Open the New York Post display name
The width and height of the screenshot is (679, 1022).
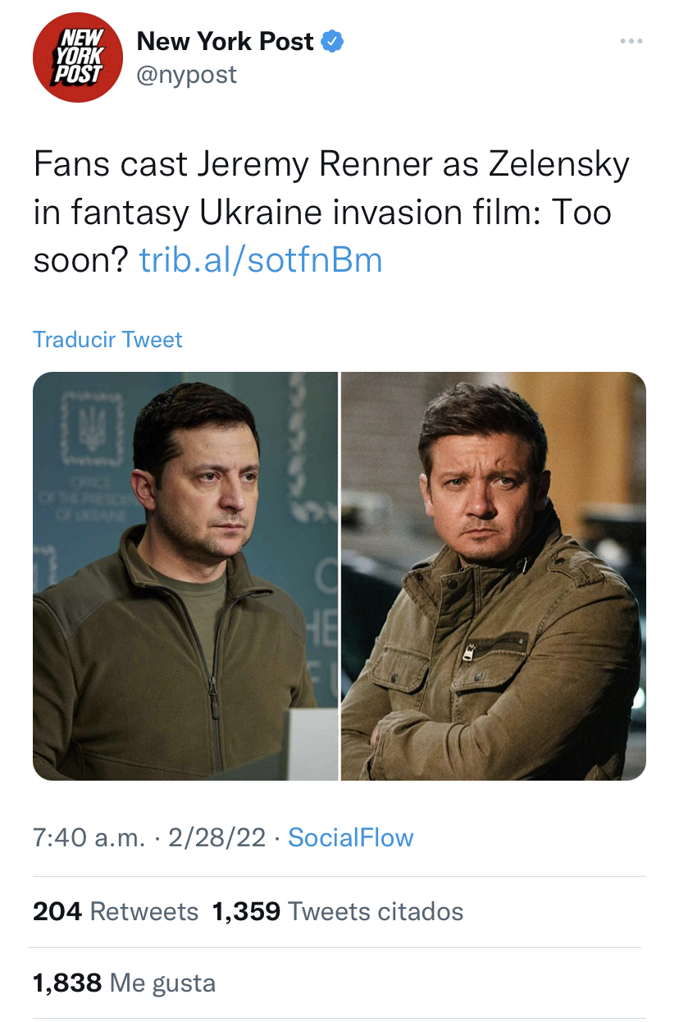tap(225, 41)
